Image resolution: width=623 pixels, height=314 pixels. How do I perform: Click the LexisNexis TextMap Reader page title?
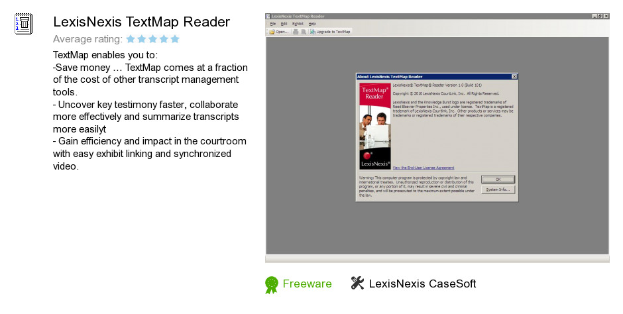click(141, 22)
